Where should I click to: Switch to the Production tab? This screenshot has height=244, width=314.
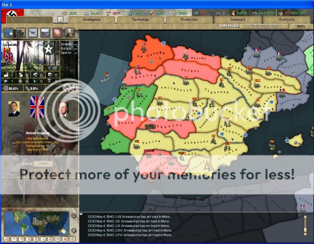[x=189, y=20]
